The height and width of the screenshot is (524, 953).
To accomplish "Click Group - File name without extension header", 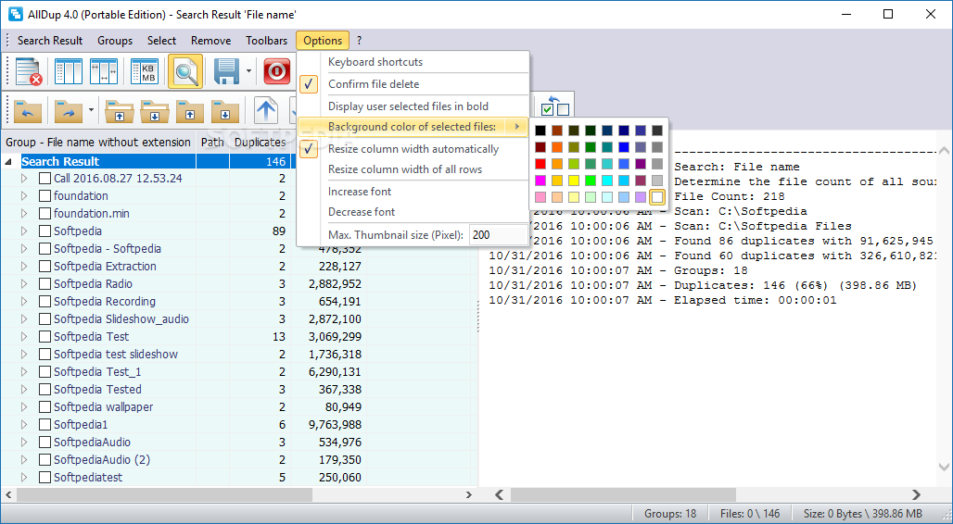I will tap(98, 142).
